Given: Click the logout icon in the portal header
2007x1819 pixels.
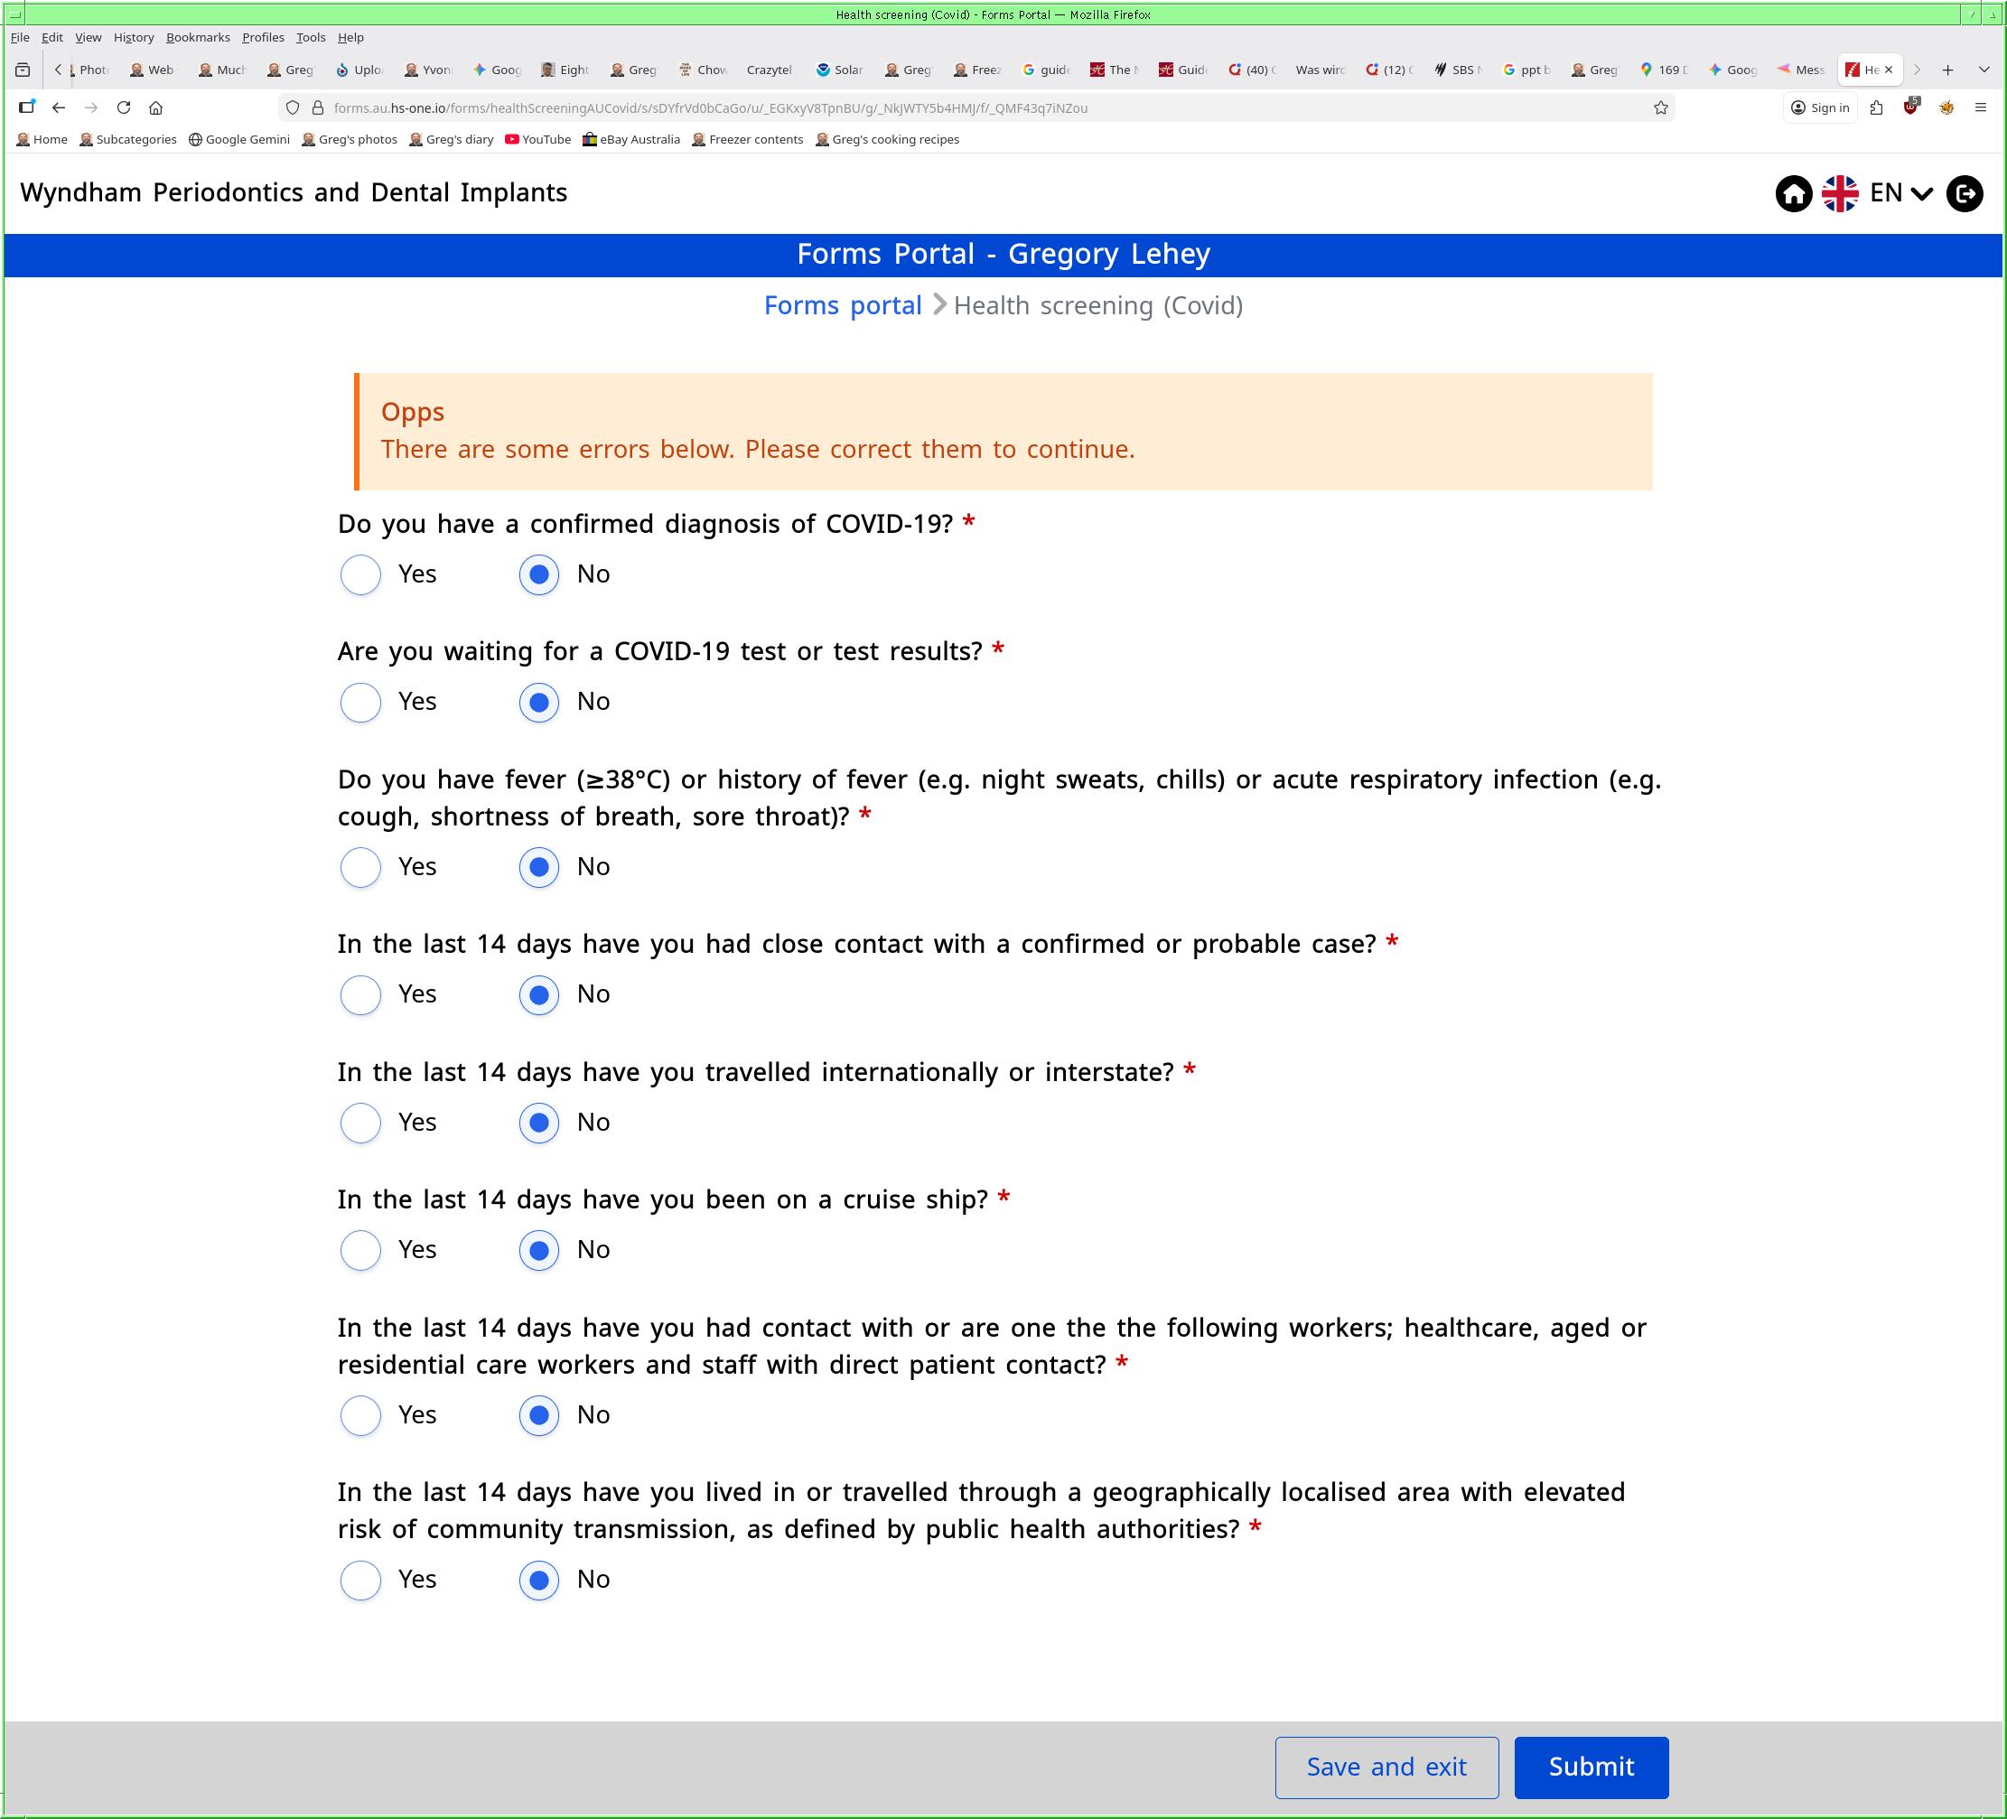Looking at the screenshot, I should [1965, 193].
